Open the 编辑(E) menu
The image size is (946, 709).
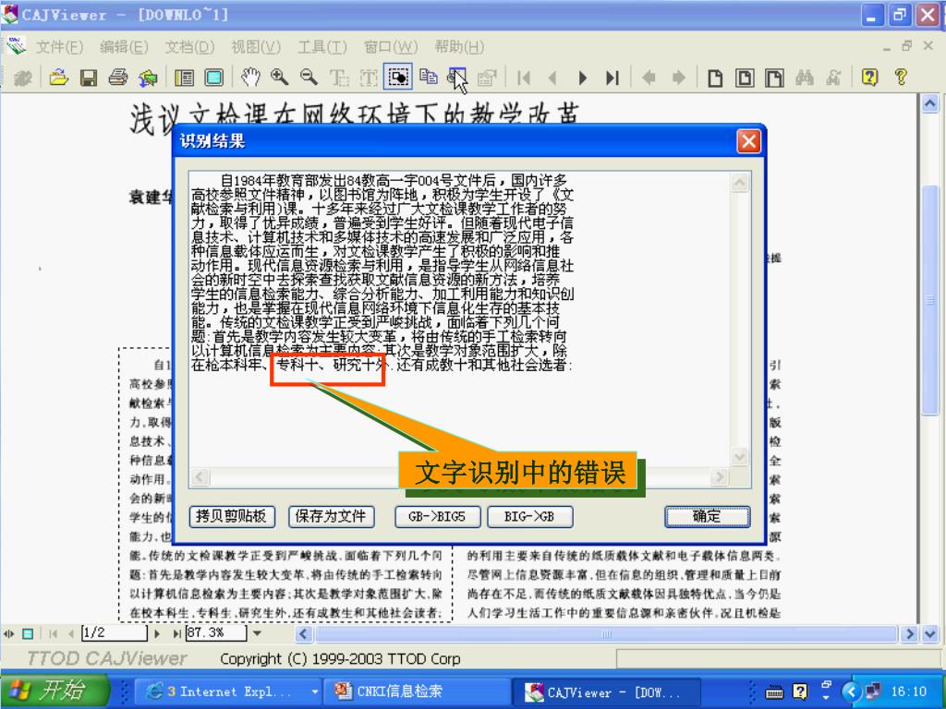pyautogui.click(x=124, y=46)
